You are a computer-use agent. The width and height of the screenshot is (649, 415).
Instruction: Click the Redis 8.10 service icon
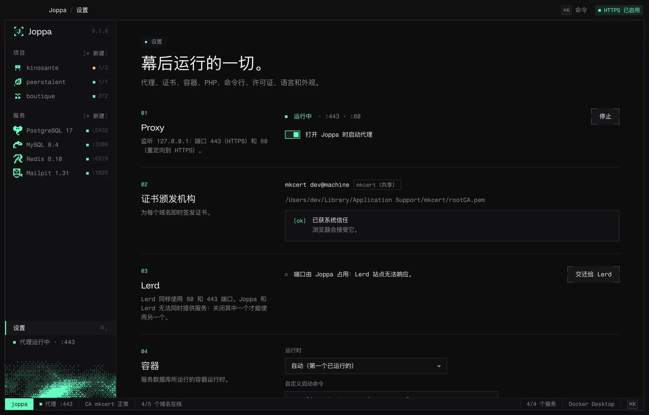click(18, 159)
